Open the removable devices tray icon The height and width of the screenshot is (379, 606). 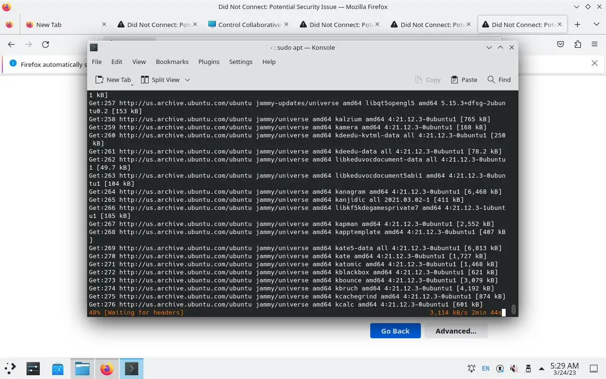[528, 368]
